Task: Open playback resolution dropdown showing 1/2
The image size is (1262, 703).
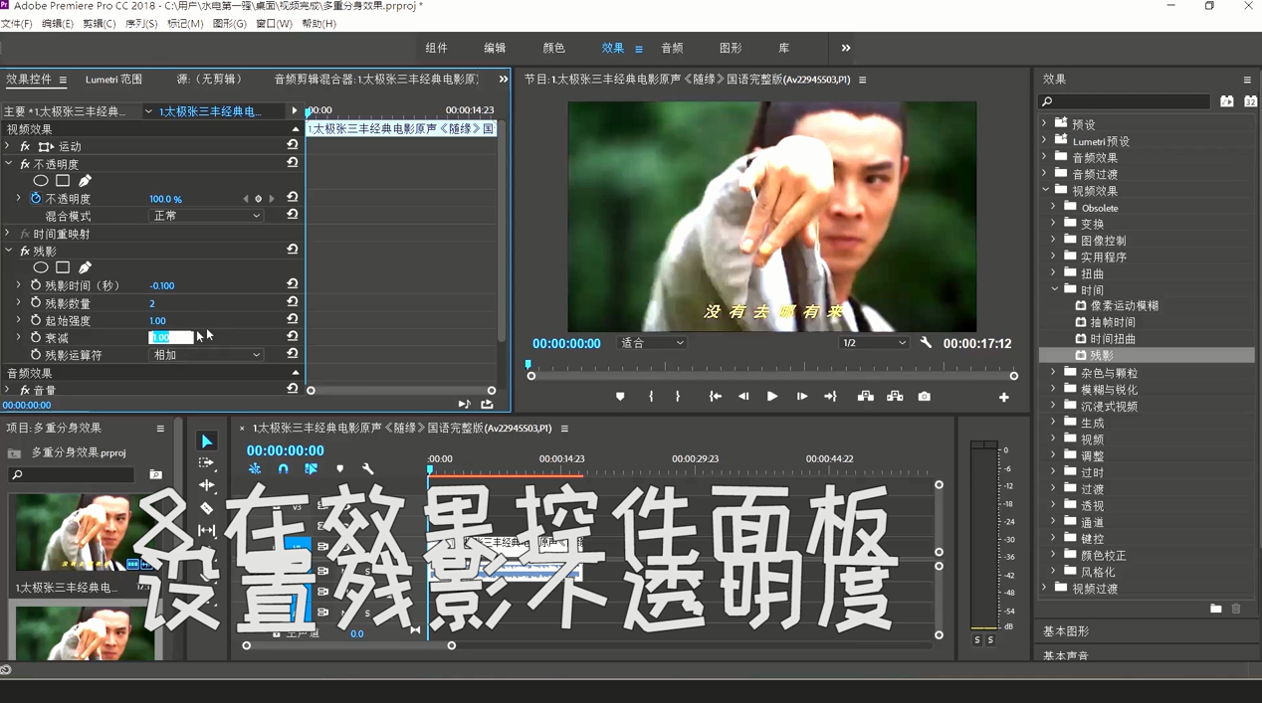Action: (x=874, y=343)
